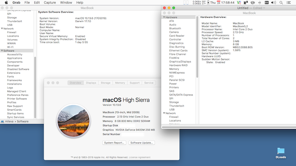Open Notification Center list icon
296x166 pixels.
click(x=289, y=2)
